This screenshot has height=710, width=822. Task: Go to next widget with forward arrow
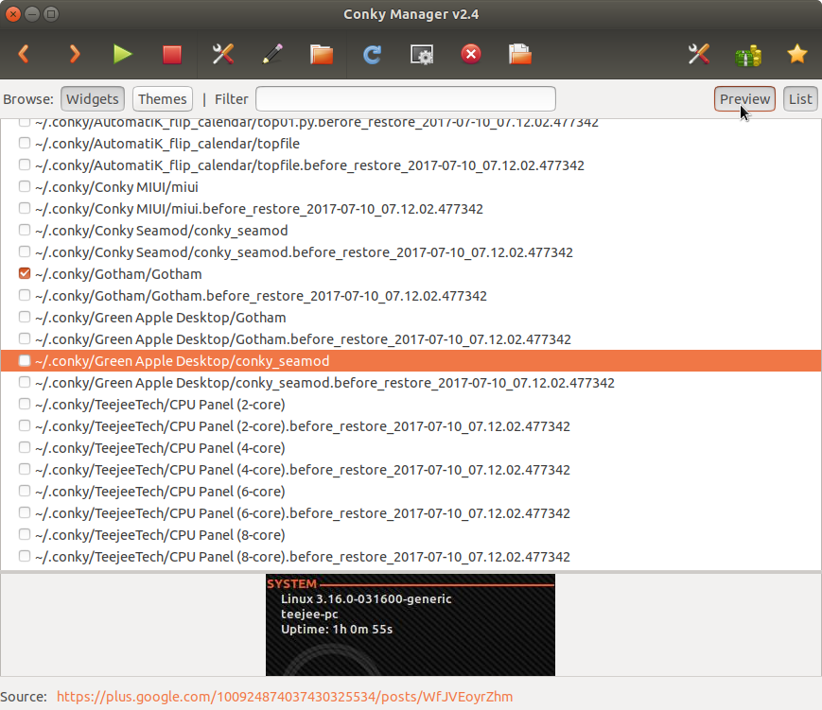(75, 54)
